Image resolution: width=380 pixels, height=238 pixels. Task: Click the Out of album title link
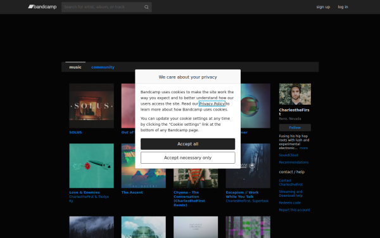coord(128,133)
